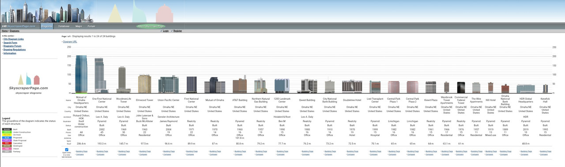Image resolution: width=565 pixels, height=167 pixels.
Task: Open the Forum tab
Action: pyautogui.click(x=91, y=26)
